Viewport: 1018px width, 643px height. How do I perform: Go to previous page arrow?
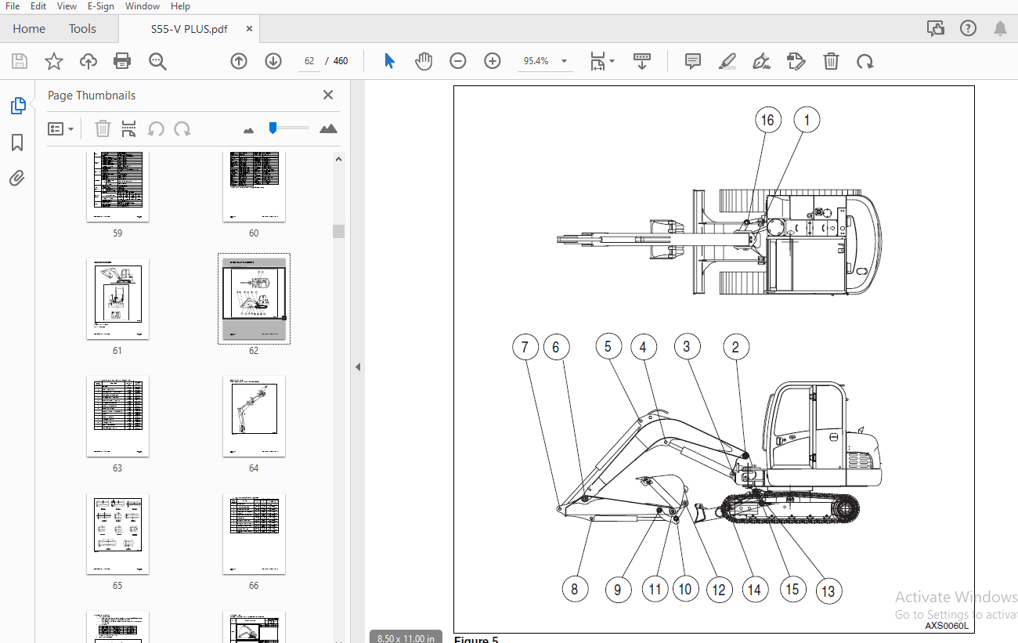click(x=239, y=61)
